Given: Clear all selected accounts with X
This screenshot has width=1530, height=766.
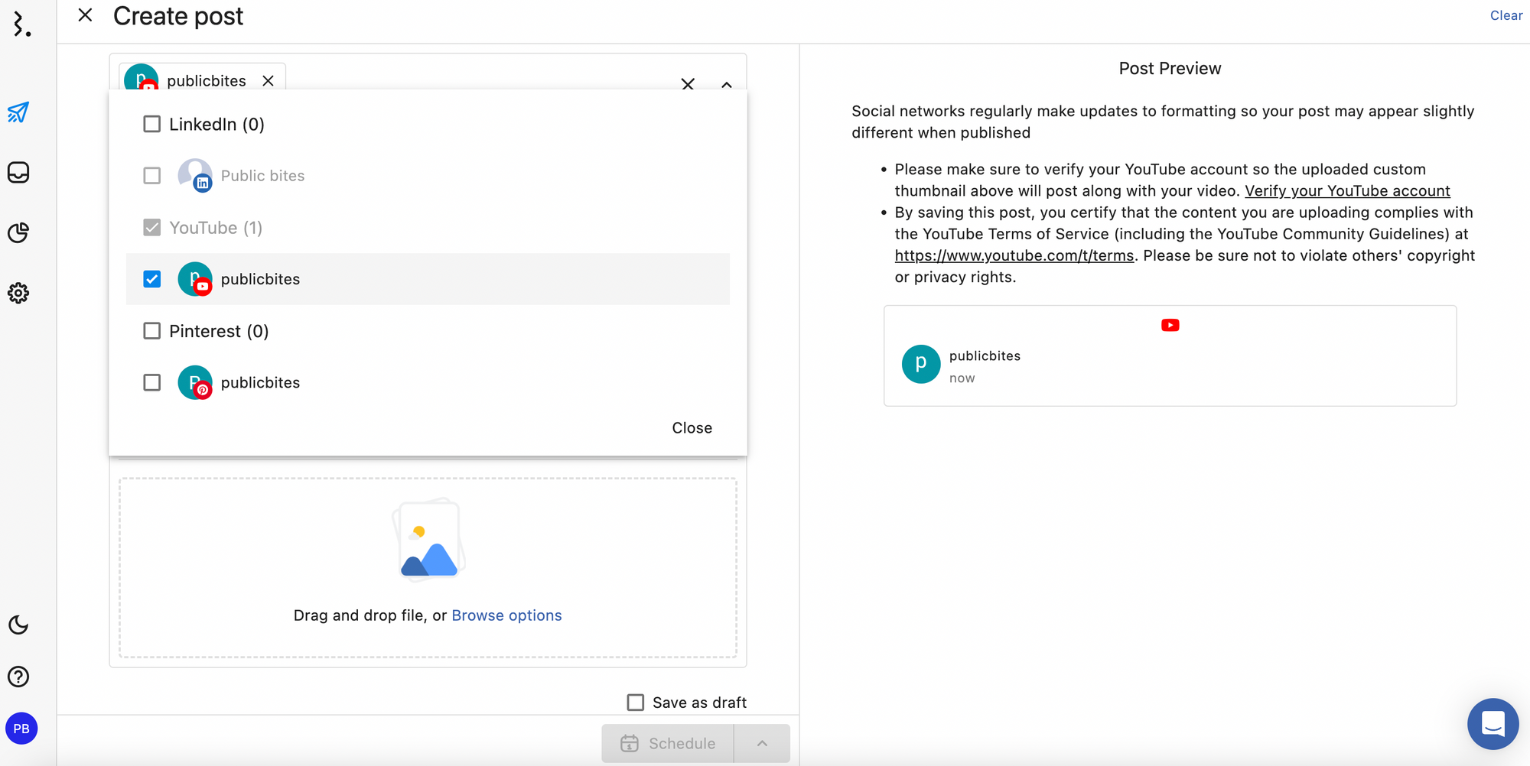Looking at the screenshot, I should (x=688, y=84).
